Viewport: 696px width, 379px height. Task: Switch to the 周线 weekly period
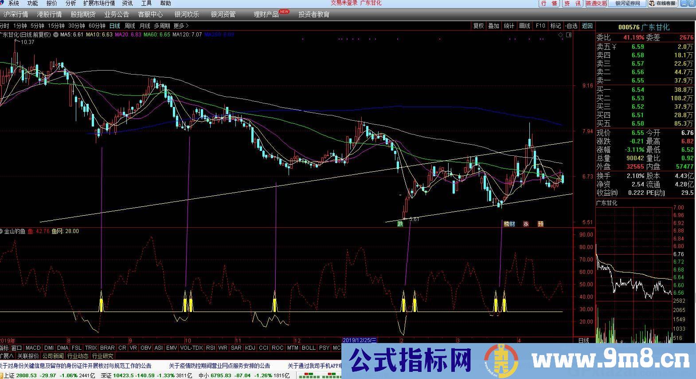coord(129,26)
